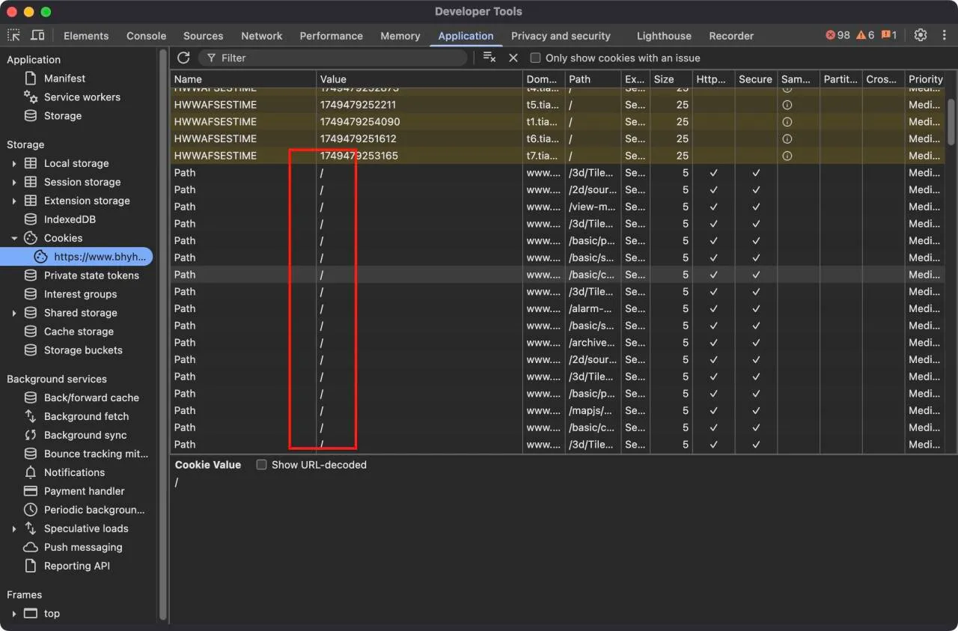Click the cookie Filter input field
This screenshot has height=631, width=958.
click(x=333, y=58)
